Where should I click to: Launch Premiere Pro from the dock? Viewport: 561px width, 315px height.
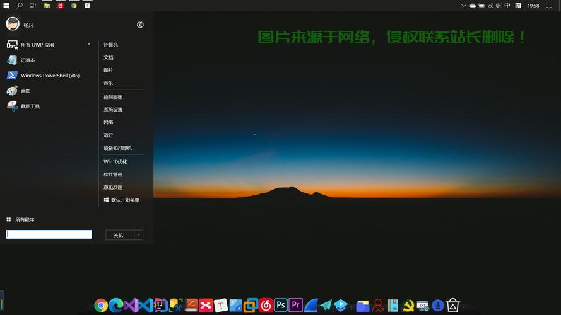[295, 306]
